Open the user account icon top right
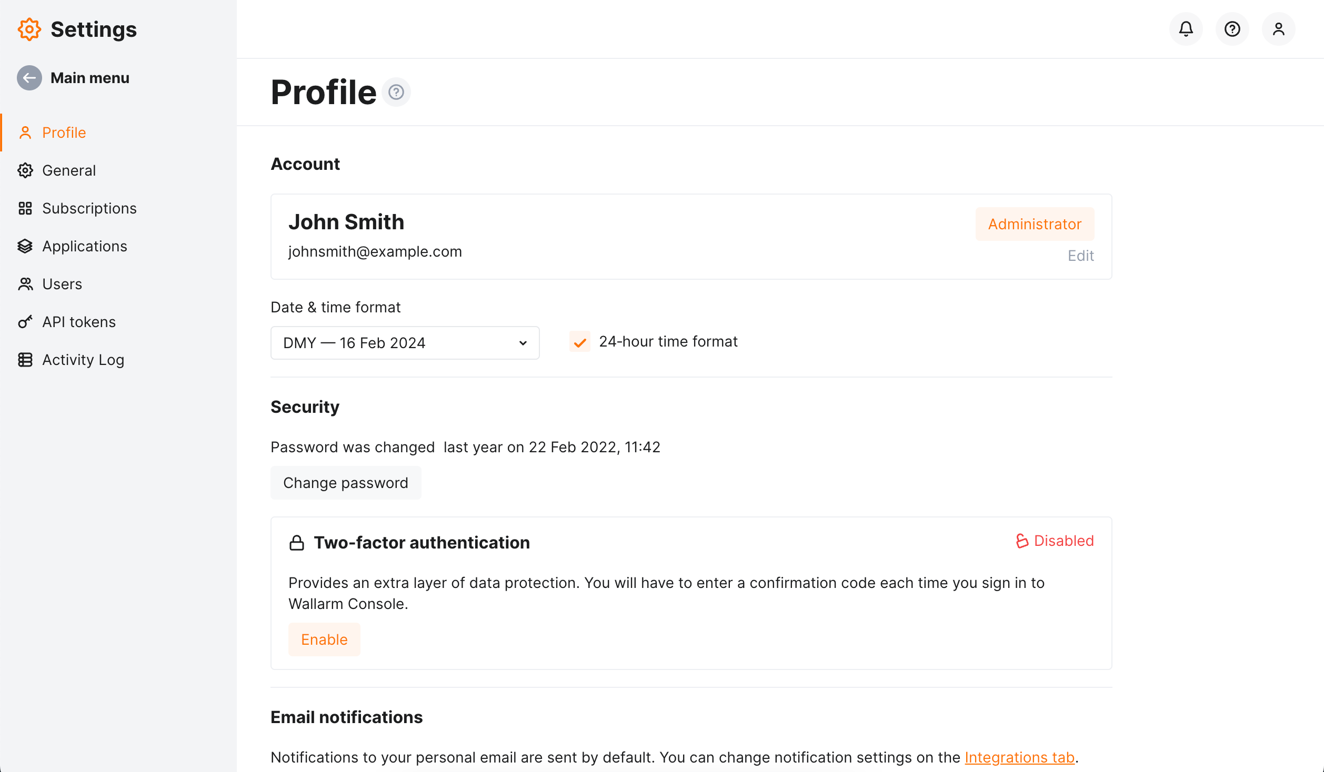This screenshot has height=772, width=1324. 1279,29
